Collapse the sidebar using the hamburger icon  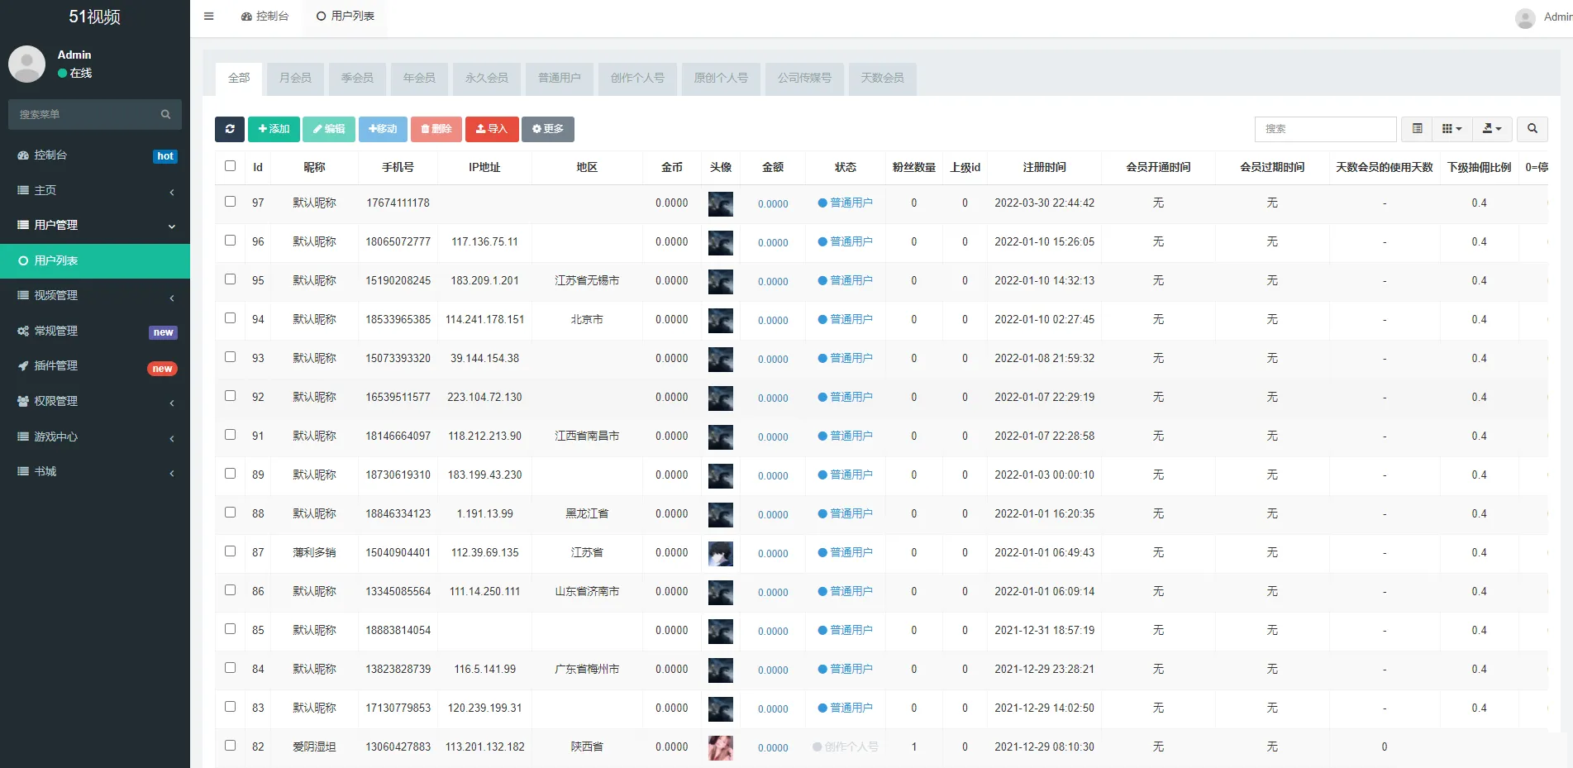pyautogui.click(x=208, y=16)
